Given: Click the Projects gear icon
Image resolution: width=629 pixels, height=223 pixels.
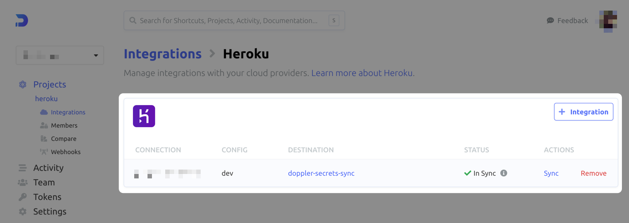Looking at the screenshot, I should point(23,84).
